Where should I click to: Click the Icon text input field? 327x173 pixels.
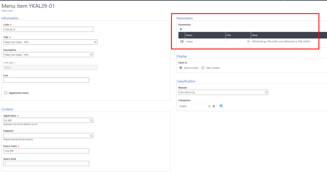pyautogui.click(x=46, y=80)
